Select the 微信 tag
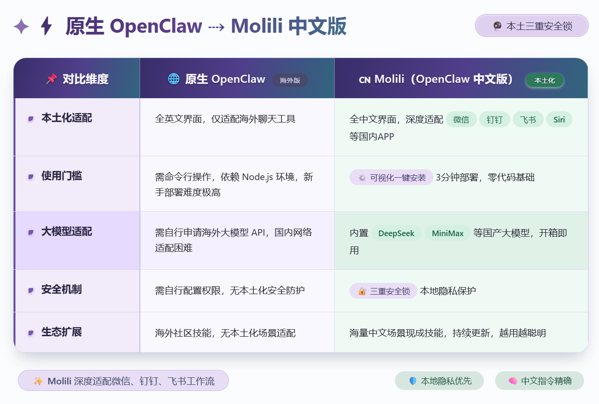This screenshot has height=404, width=599. pos(461,120)
